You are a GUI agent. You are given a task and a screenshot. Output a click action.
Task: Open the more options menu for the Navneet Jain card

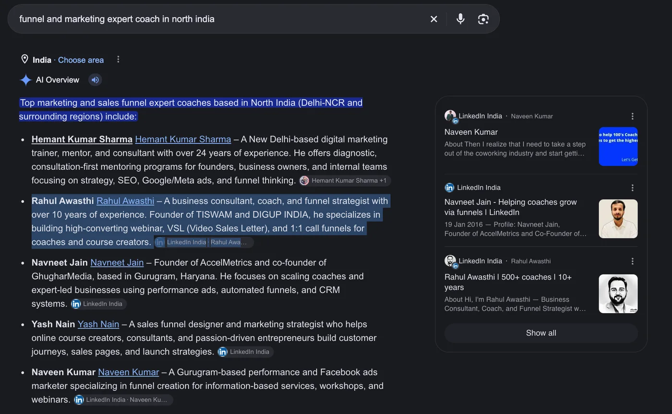tap(633, 188)
